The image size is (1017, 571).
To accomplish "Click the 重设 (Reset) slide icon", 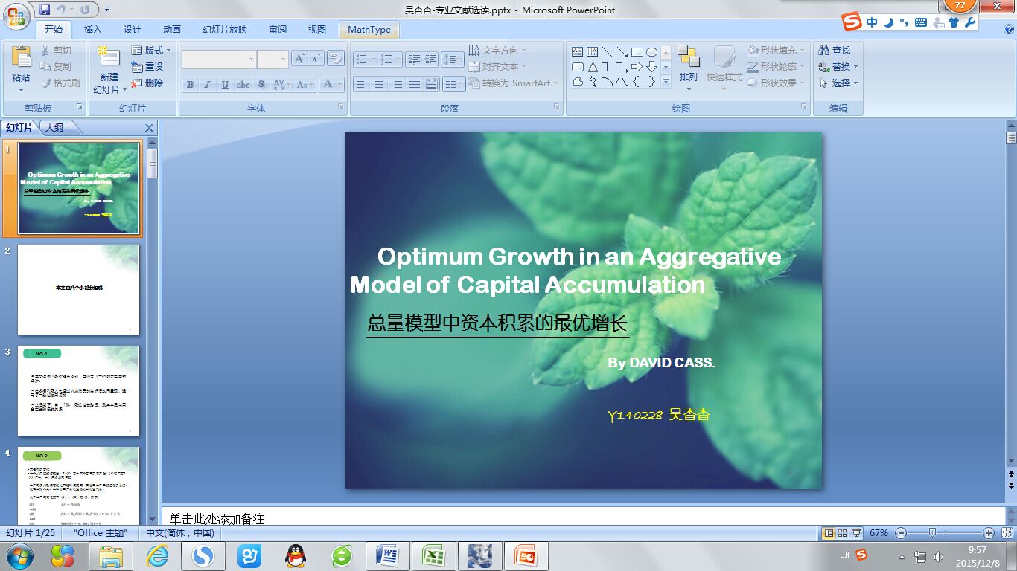I will (x=137, y=67).
